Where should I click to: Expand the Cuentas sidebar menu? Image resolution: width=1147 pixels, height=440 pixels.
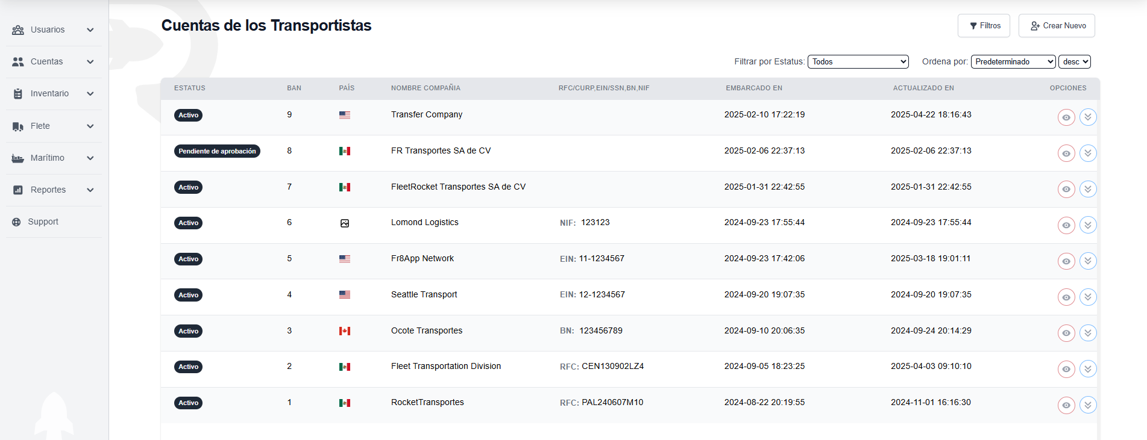[x=53, y=62]
